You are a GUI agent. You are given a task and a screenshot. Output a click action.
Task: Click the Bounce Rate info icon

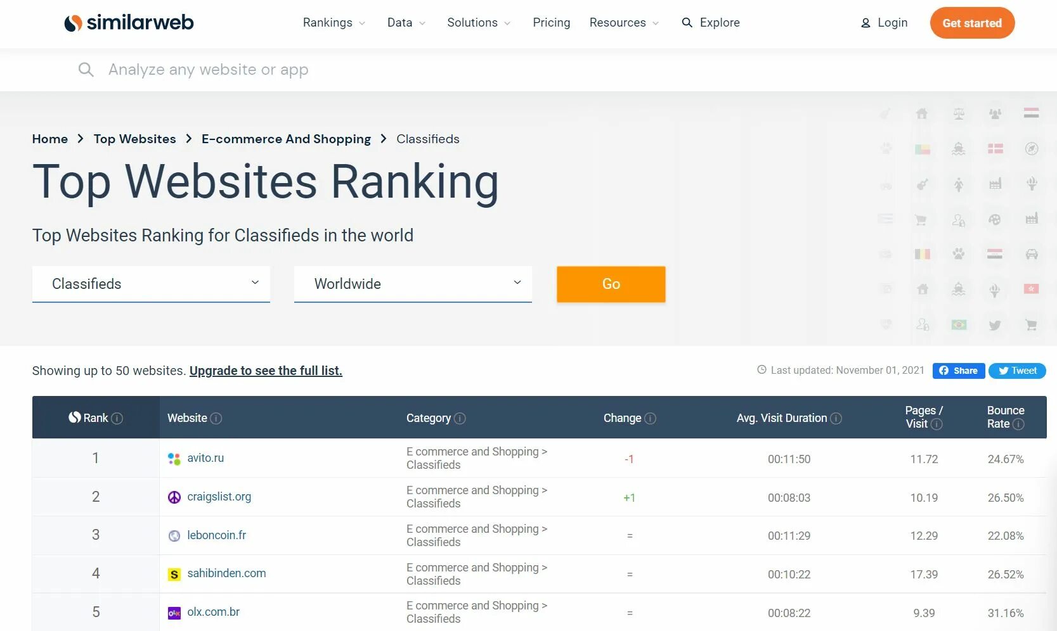click(x=1018, y=424)
